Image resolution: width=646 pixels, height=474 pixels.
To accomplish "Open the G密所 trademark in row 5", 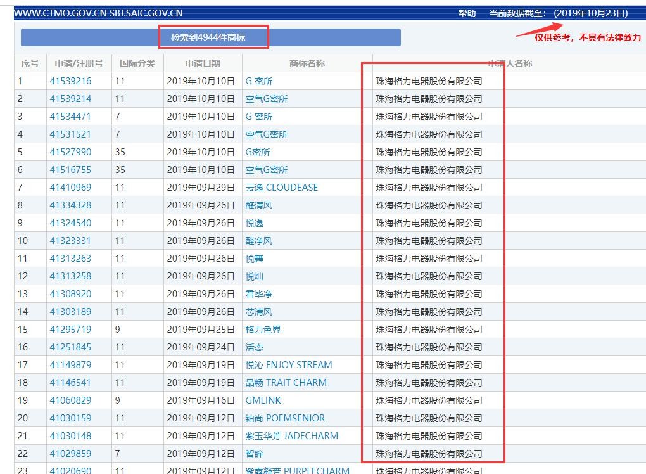I will pyautogui.click(x=258, y=152).
